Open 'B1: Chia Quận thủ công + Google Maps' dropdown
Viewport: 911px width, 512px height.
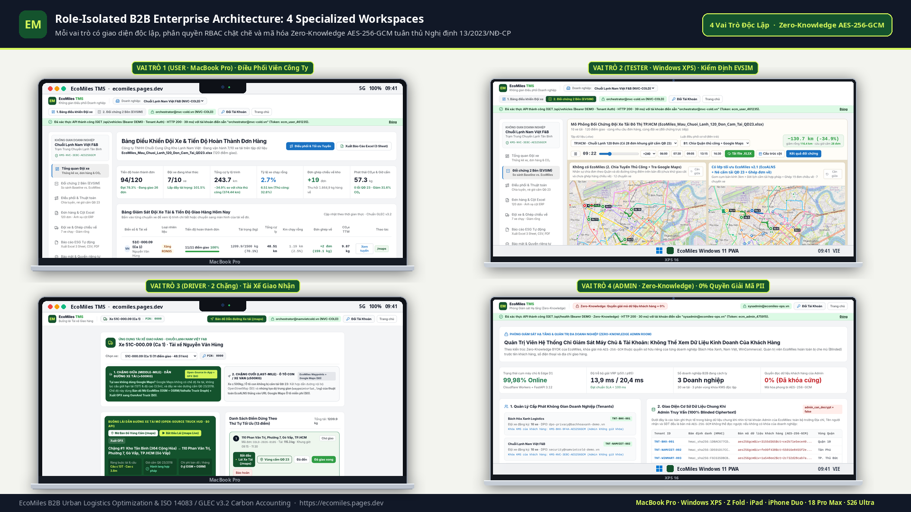[716, 143]
